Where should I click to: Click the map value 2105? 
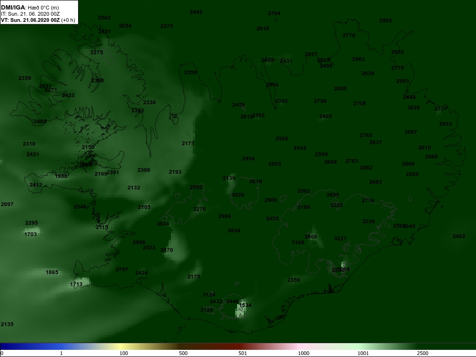pos(144,207)
